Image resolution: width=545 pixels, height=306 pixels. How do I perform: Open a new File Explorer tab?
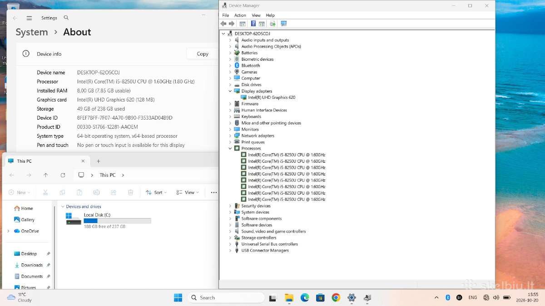click(99, 161)
